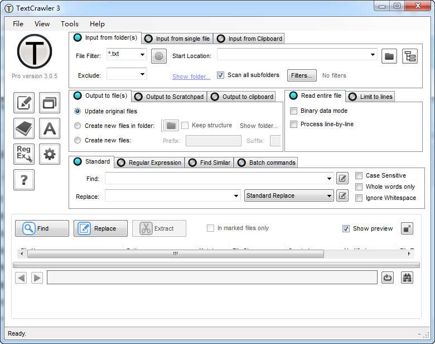Enable Ignore Whitespace checkbox
Image resolution: width=435 pixels, height=344 pixels.
coord(359,198)
